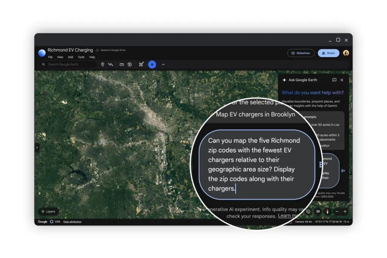The image size is (387, 258).
Task: Open Ask Google Earth with the sparkle button
Action: coord(152,64)
